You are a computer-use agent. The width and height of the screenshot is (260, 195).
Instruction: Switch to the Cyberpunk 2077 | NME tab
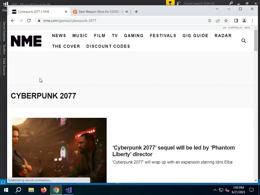(39, 12)
